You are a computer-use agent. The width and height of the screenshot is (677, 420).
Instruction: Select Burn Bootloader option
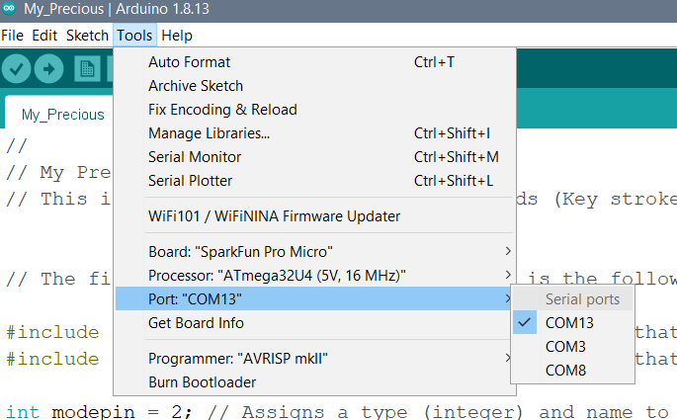[202, 381]
